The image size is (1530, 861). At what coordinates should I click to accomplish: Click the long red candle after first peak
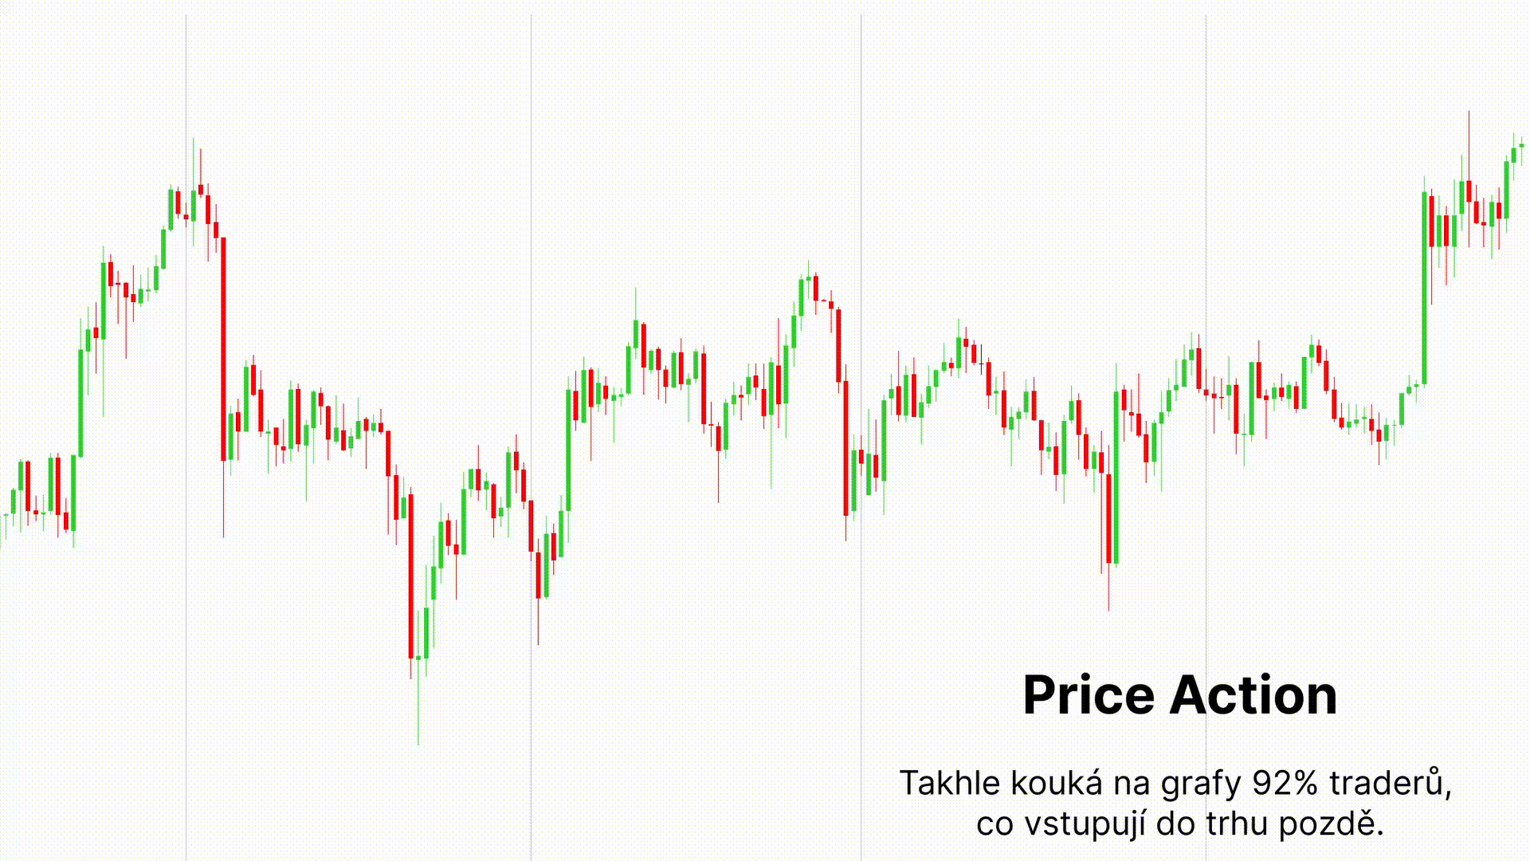tap(223, 348)
